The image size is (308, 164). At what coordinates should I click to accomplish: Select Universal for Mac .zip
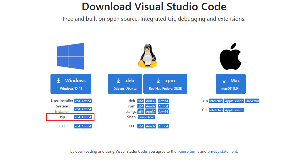pyautogui.click(x=252, y=101)
